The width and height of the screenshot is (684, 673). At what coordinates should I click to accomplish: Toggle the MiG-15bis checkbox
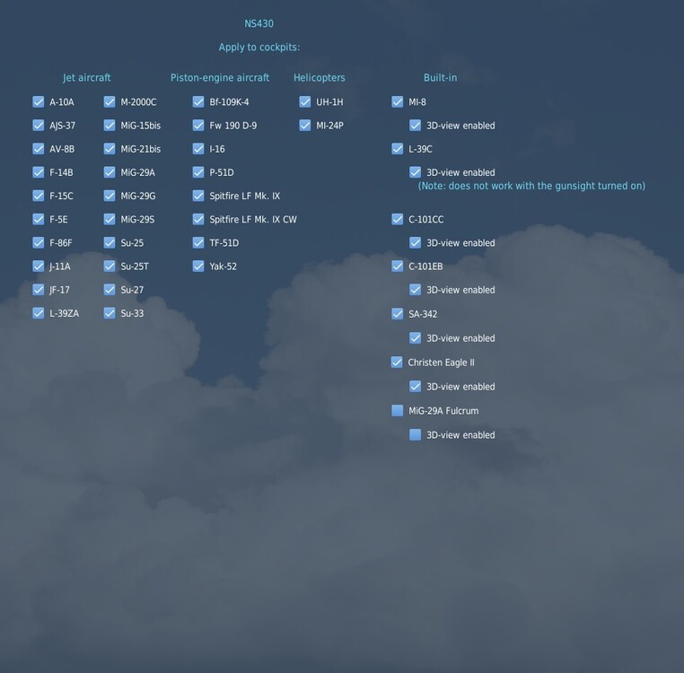tap(110, 126)
